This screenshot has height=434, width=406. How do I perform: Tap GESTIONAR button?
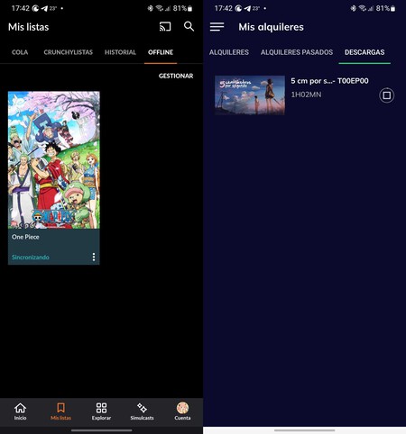point(176,76)
